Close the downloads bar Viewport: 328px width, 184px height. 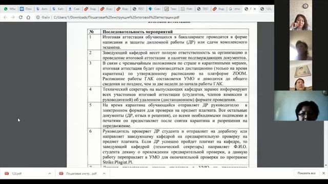(323, 173)
